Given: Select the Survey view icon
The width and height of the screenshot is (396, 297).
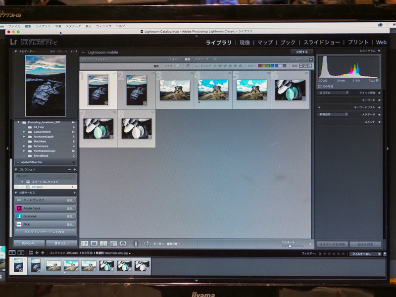Looking at the screenshot, I should click(x=113, y=243).
